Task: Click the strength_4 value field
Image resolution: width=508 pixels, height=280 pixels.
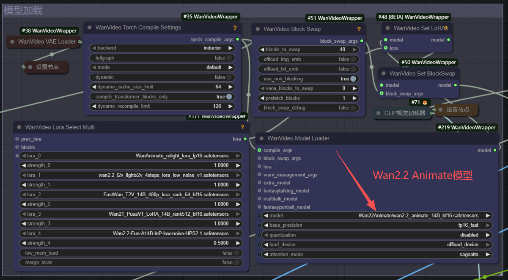Action: point(131,243)
